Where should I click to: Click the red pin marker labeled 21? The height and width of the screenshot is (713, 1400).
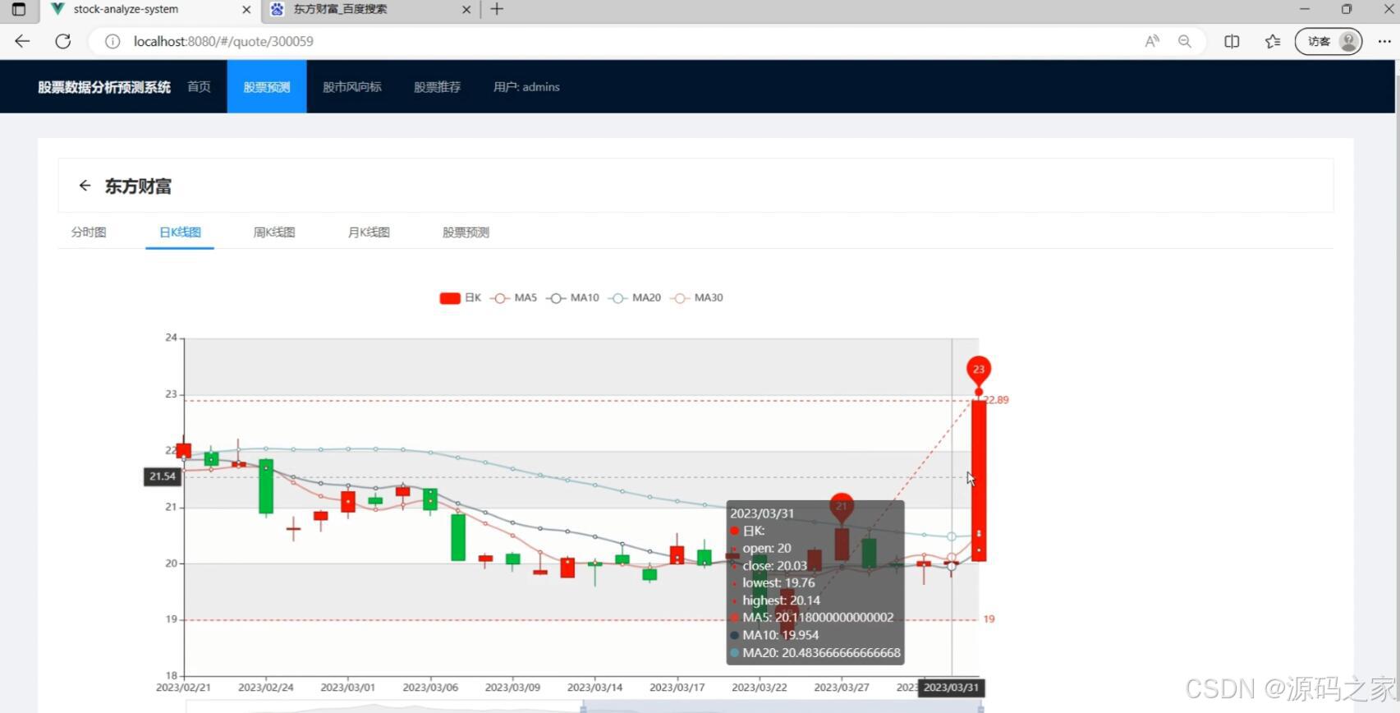842,507
